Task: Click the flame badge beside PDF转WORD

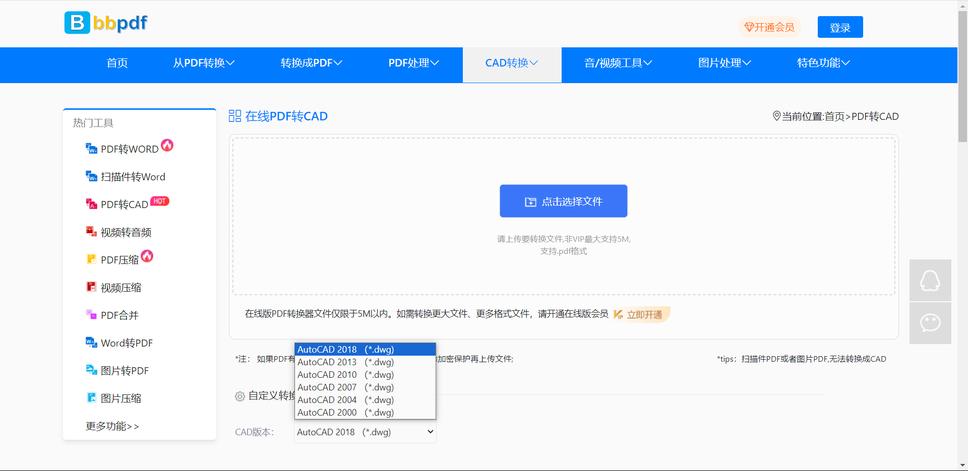Action: [x=167, y=145]
